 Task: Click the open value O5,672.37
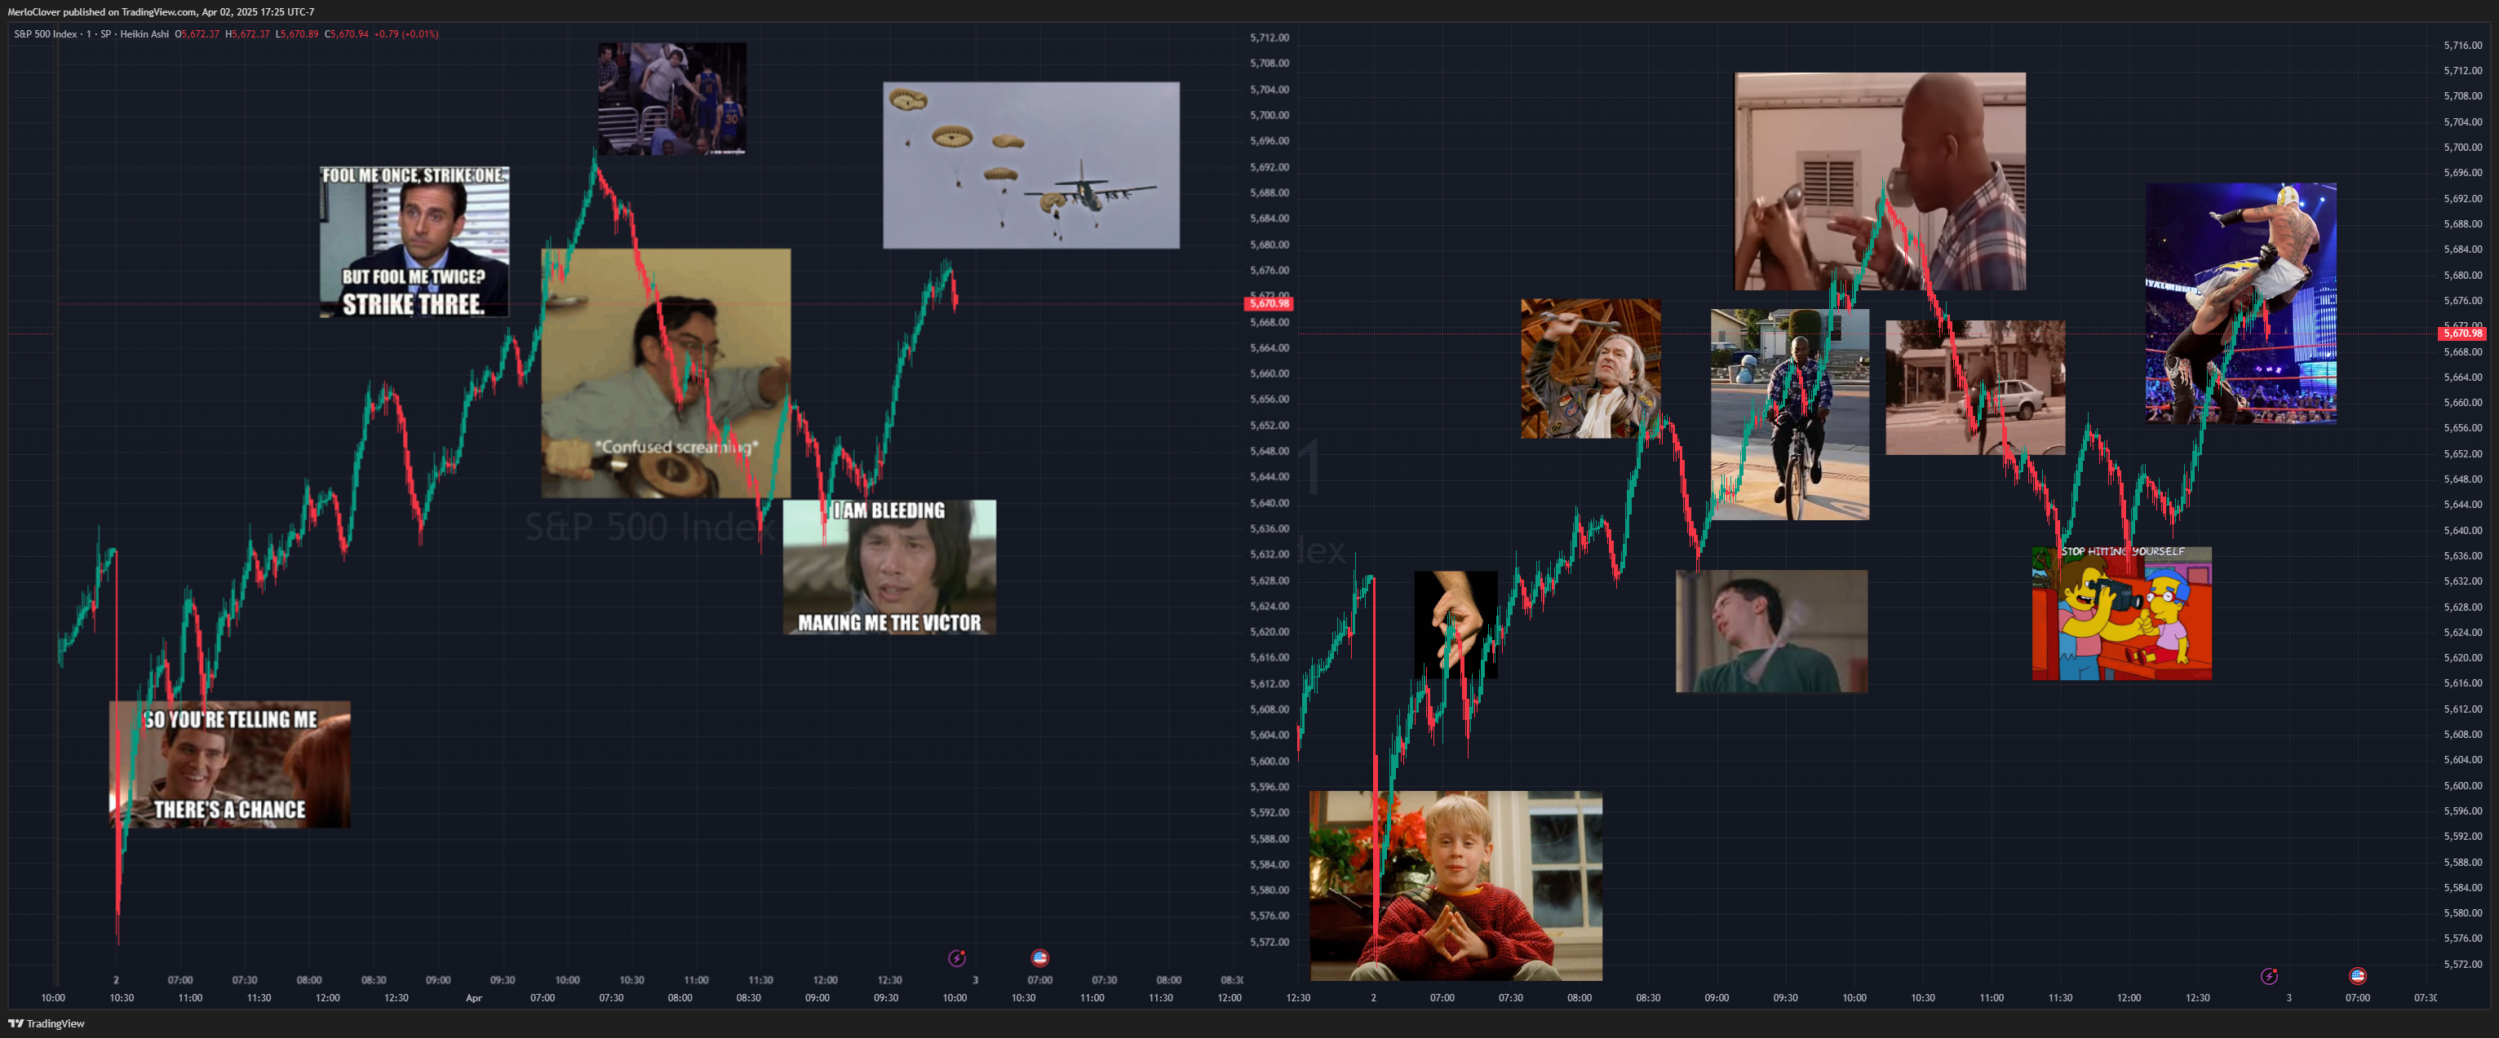click(197, 34)
